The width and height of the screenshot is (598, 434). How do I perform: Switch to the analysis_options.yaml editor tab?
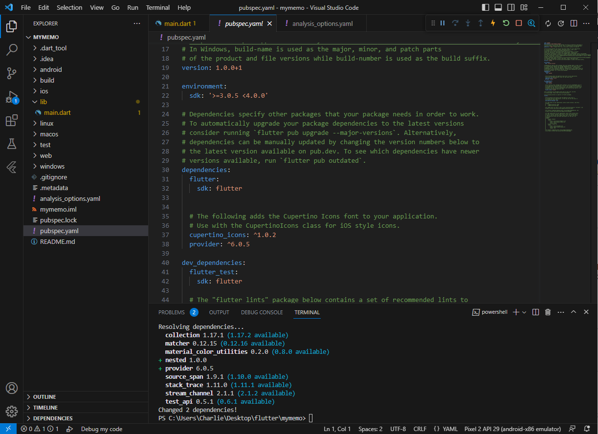(322, 23)
